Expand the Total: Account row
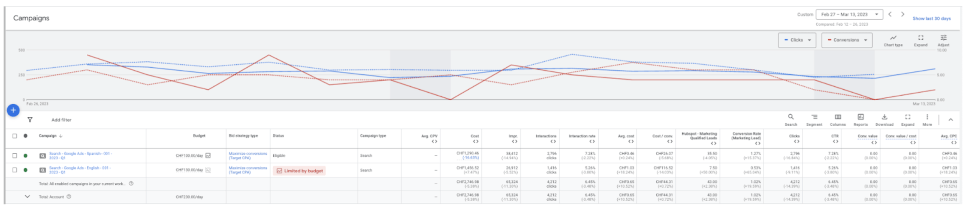 click(x=27, y=196)
